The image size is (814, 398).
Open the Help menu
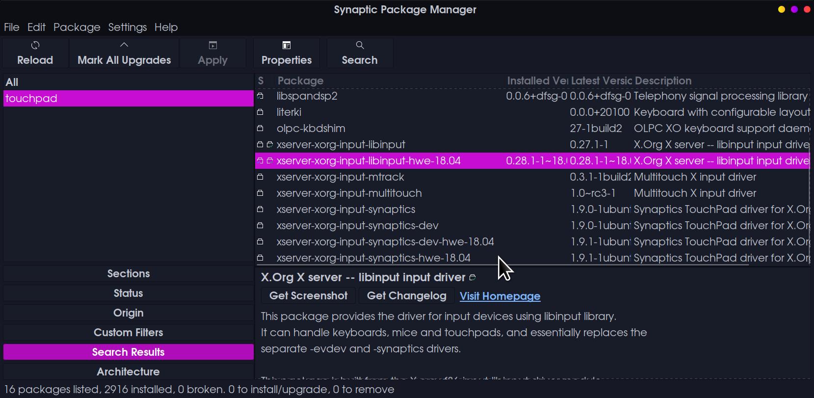click(x=166, y=27)
